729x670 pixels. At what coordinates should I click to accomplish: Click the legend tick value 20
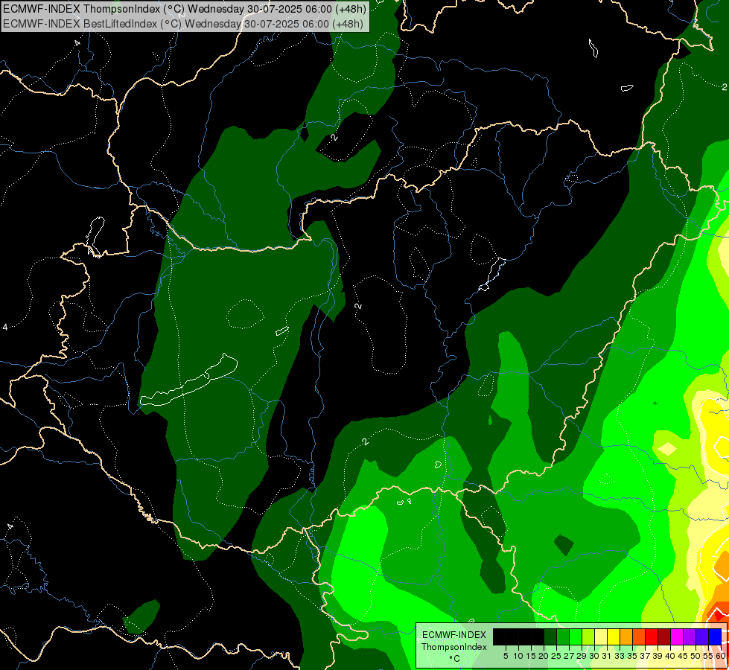click(544, 656)
